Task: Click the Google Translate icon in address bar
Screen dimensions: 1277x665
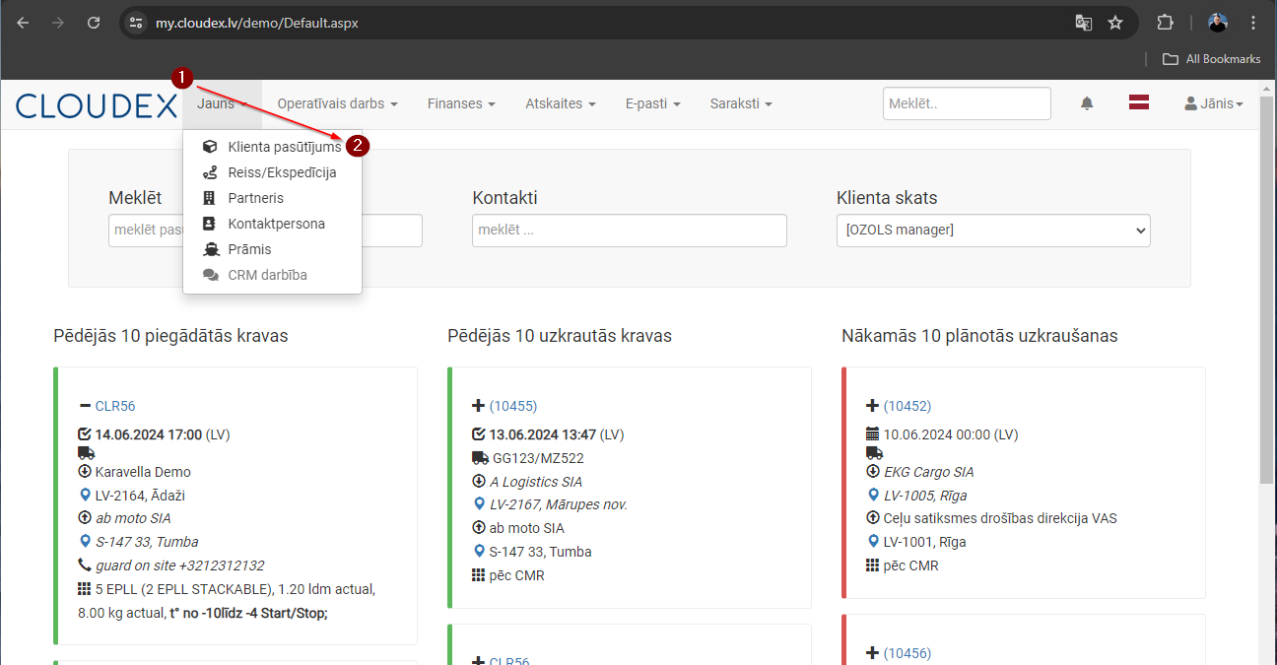Action: 1083,23
